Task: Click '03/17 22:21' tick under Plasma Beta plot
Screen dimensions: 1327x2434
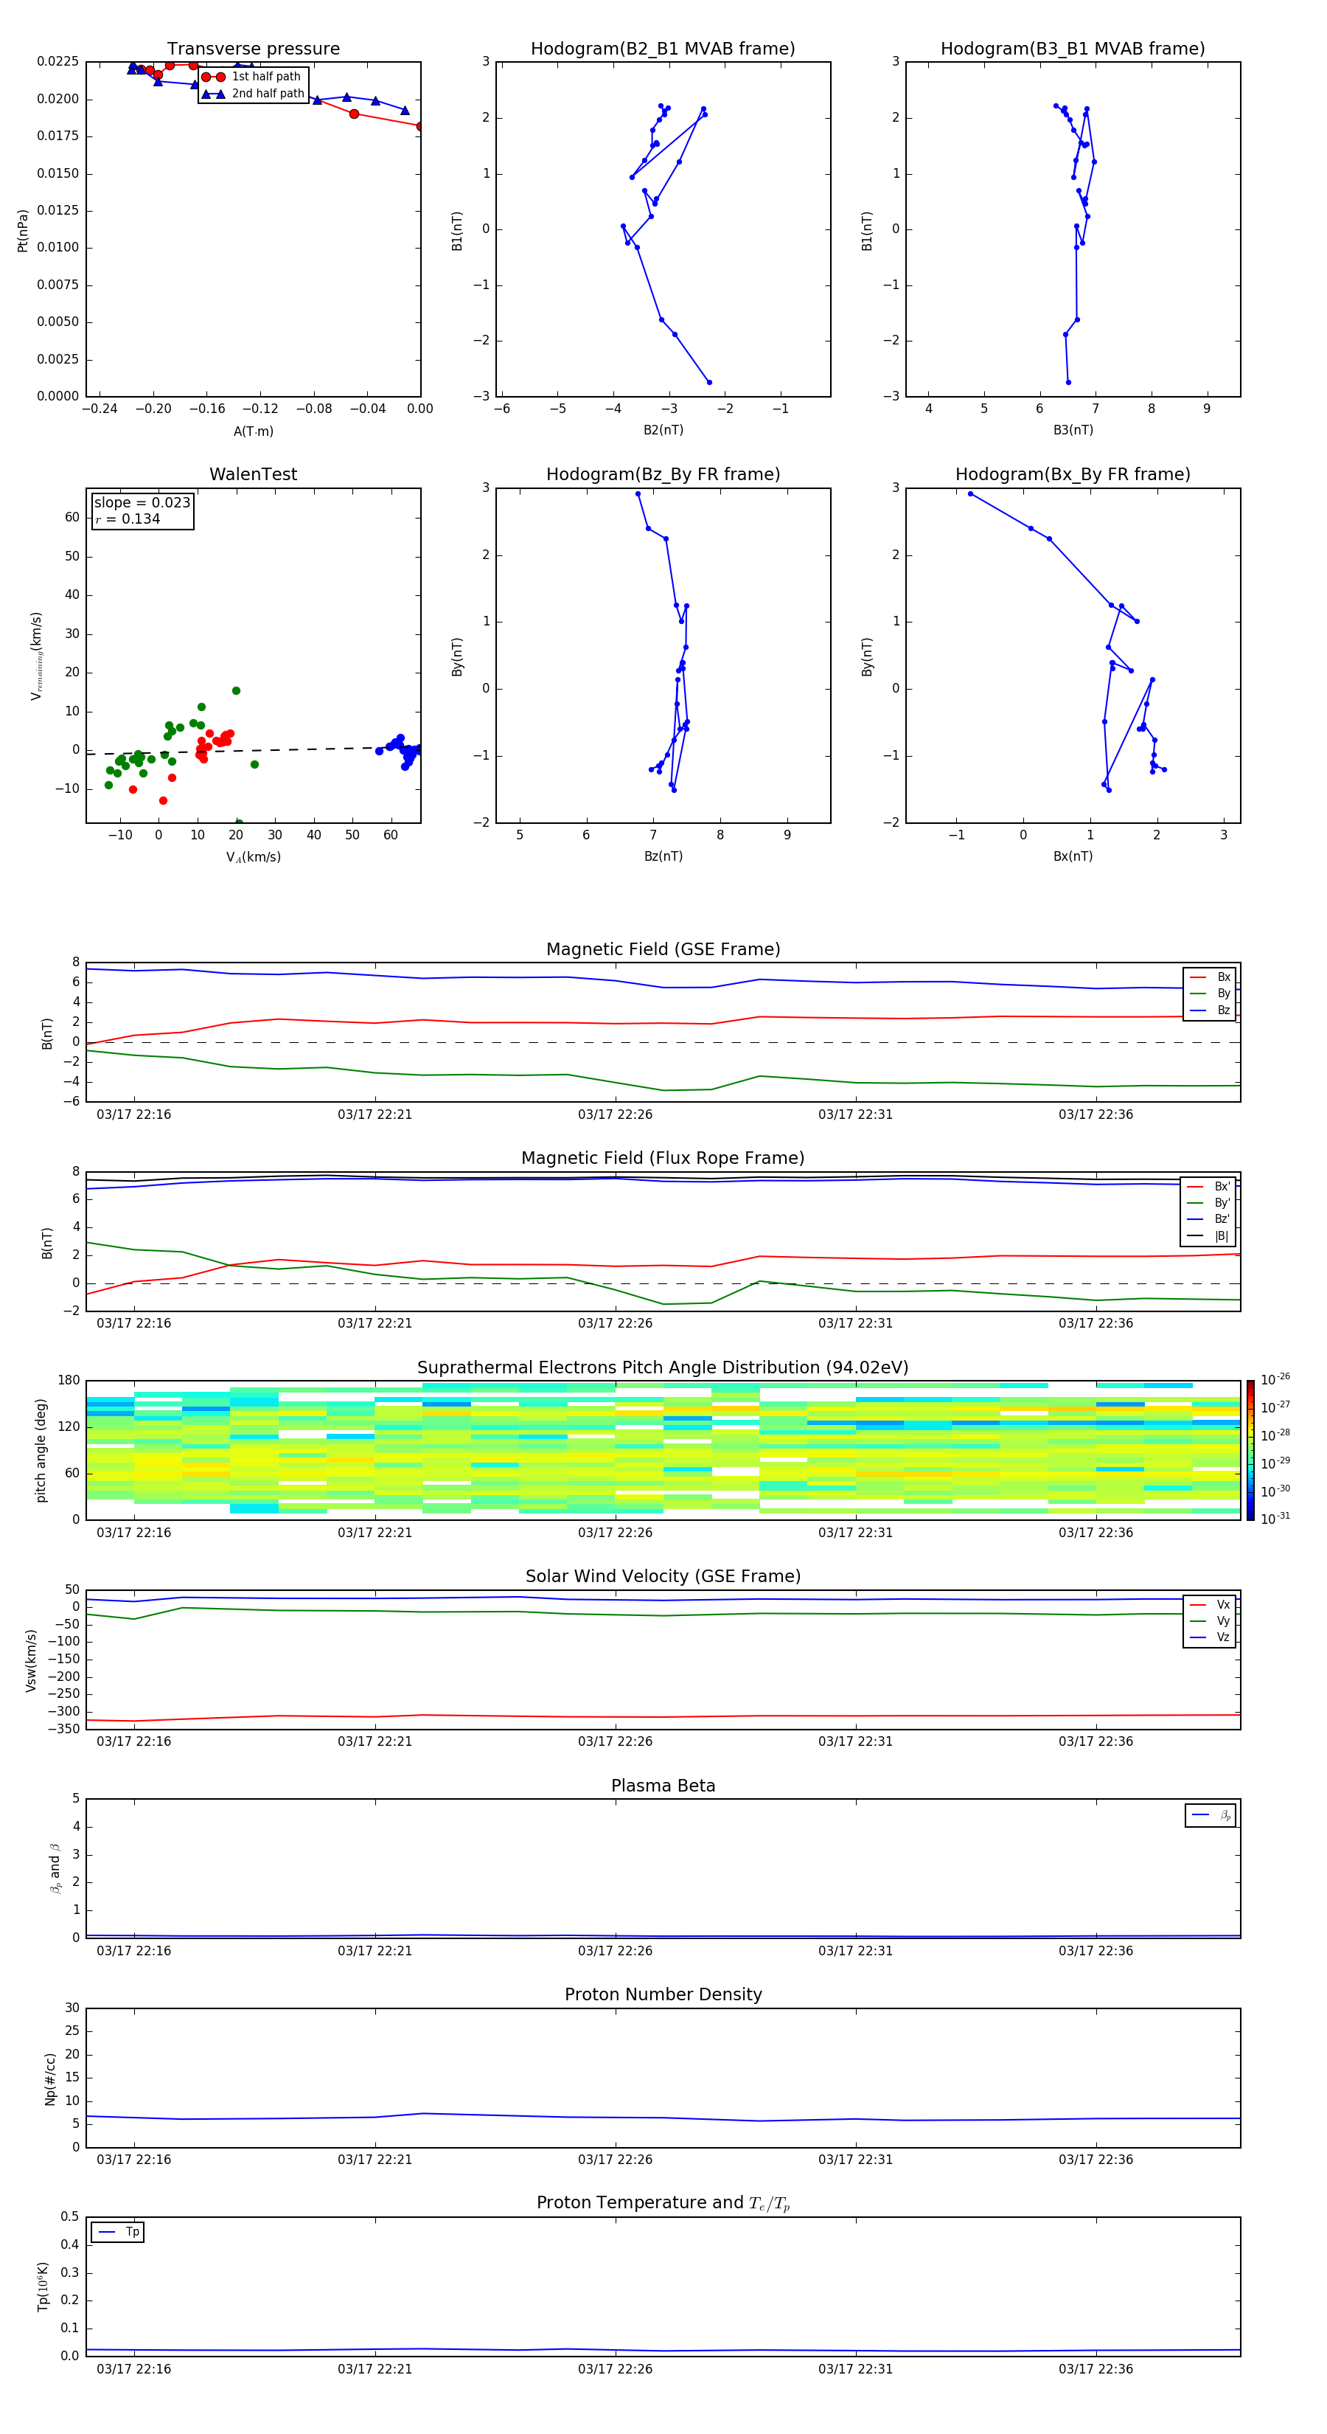Action: [x=375, y=1951]
